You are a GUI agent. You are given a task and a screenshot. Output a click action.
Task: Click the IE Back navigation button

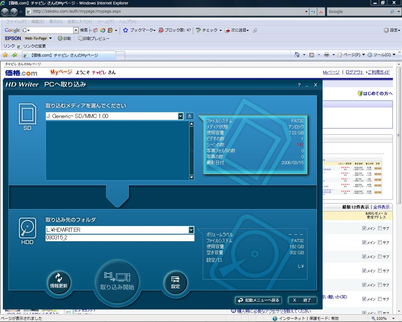[x=5, y=11]
